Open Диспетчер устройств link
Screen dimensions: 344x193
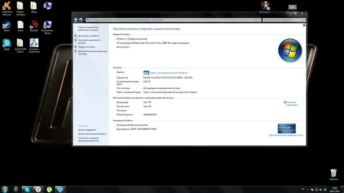tap(89, 36)
